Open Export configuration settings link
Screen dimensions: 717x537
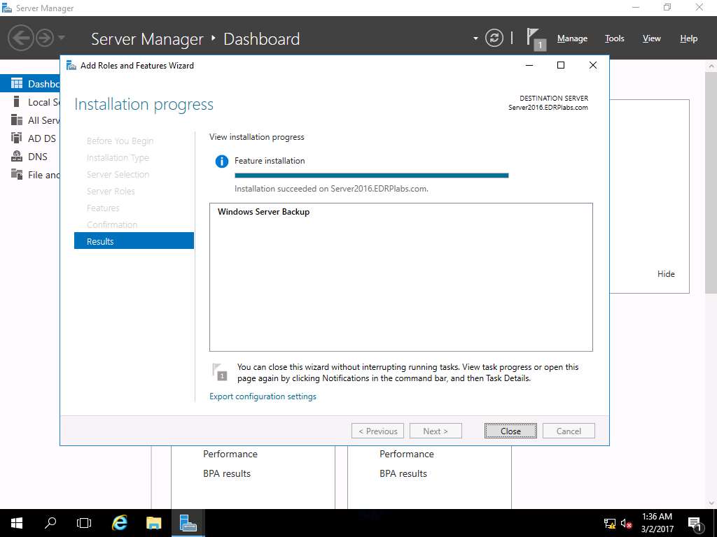[x=263, y=396]
